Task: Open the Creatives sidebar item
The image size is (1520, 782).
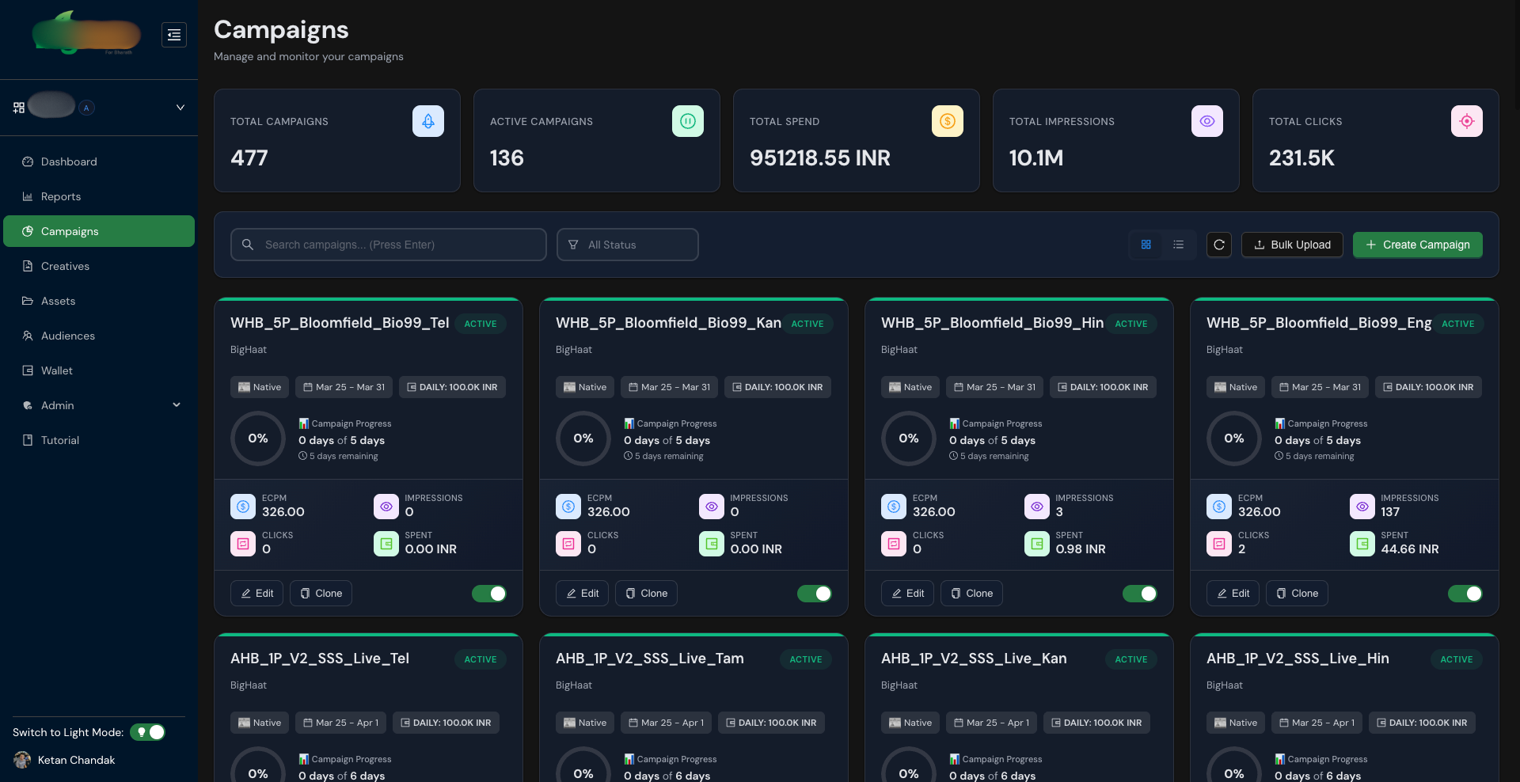Action: pyautogui.click(x=65, y=266)
